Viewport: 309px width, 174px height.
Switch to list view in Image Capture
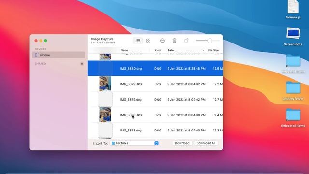[x=138, y=41]
